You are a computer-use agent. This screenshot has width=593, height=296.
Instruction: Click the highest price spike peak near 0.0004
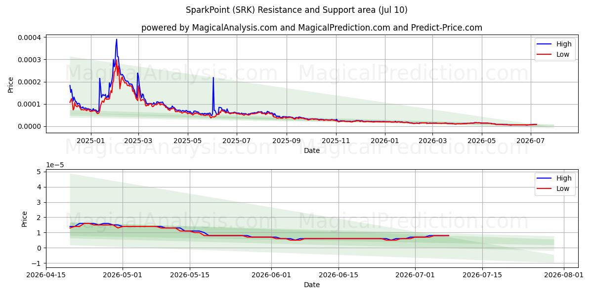pos(117,39)
